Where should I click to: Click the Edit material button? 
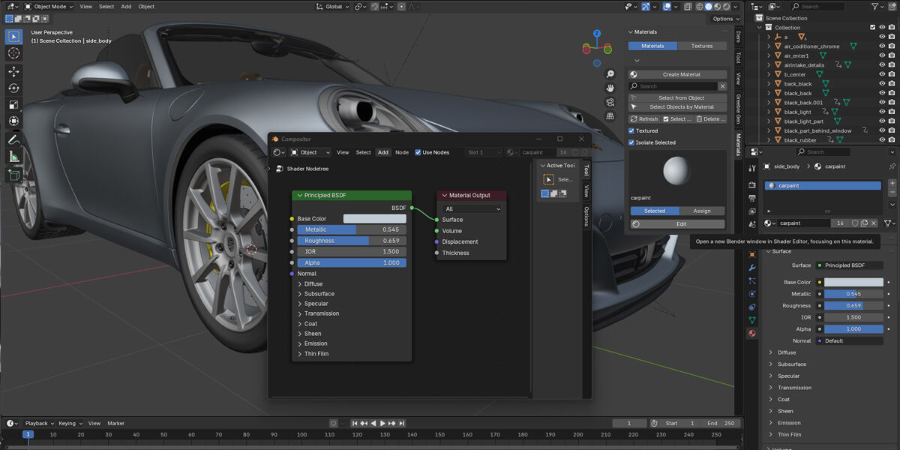point(677,223)
